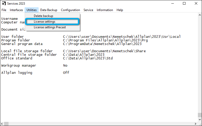Open the Data Backup menu

[49, 10]
